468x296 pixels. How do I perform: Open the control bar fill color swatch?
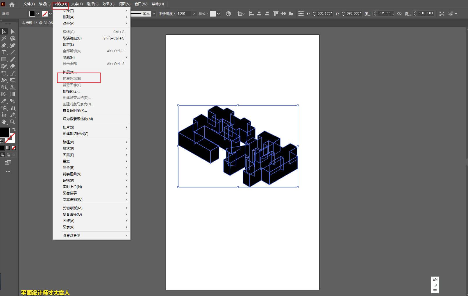[32, 14]
